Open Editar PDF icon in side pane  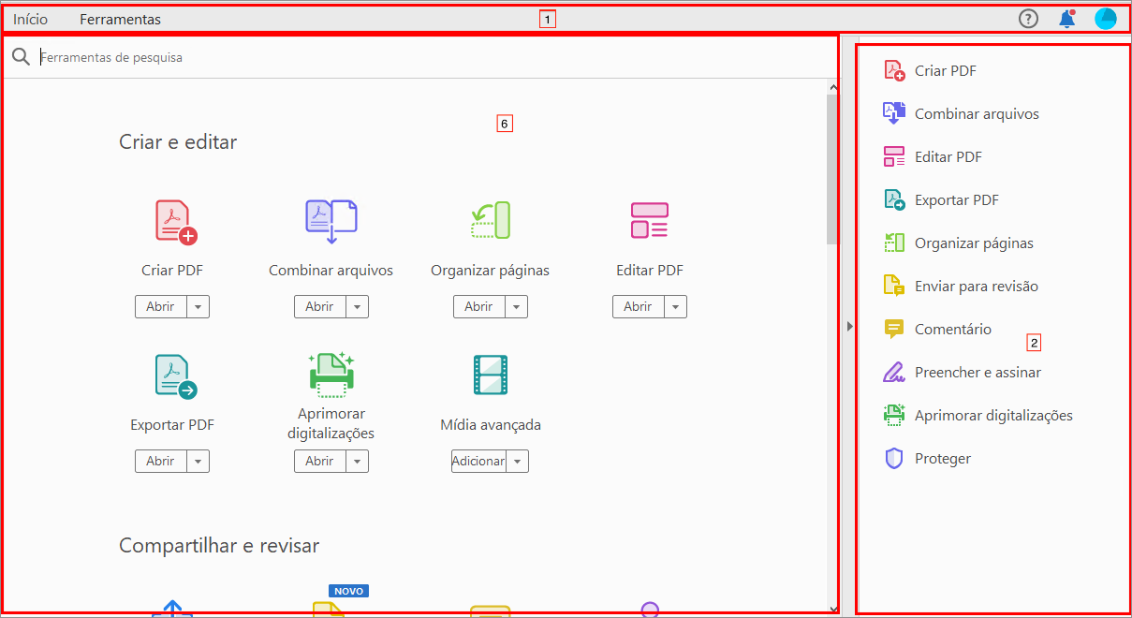pos(894,156)
